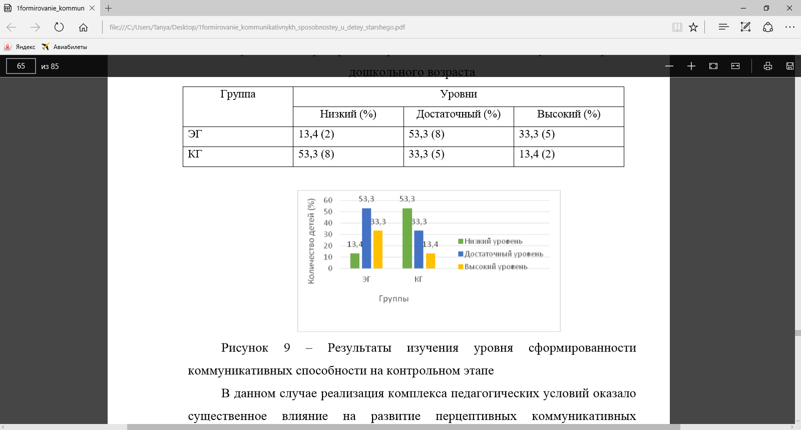801x430 pixels.
Task: Open the home page
Action: [83, 27]
